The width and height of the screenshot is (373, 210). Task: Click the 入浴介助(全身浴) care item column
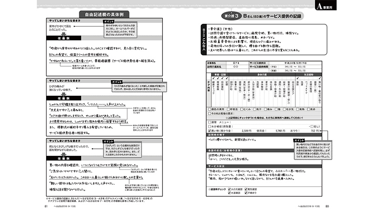click(x=254, y=90)
